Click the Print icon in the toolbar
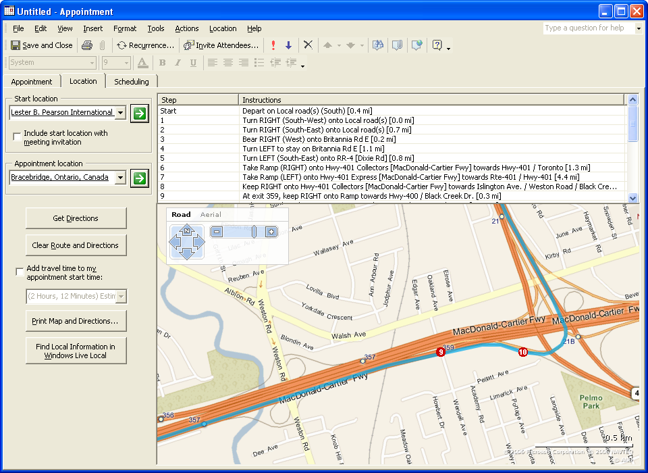The height and width of the screenshot is (473, 648). pos(86,45)
